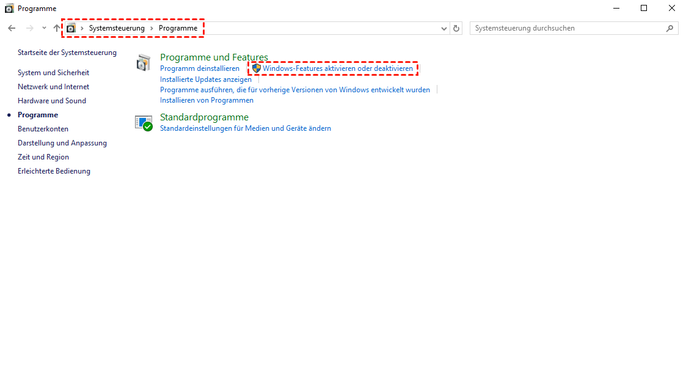Refresh the Programme view
Viewport: 686px width, 385px height.
point(456,29)
